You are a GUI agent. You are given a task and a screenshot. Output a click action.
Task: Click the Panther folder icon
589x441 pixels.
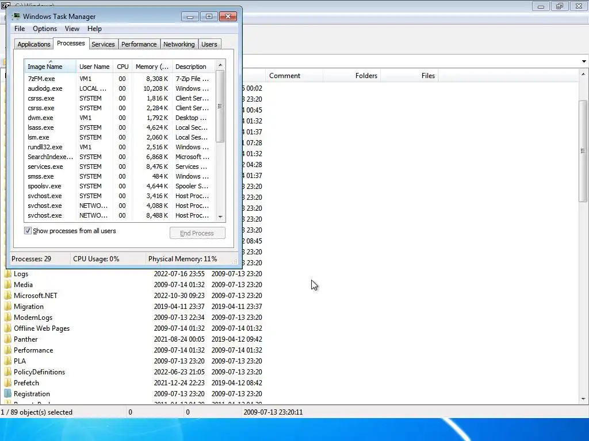(8, 339)
